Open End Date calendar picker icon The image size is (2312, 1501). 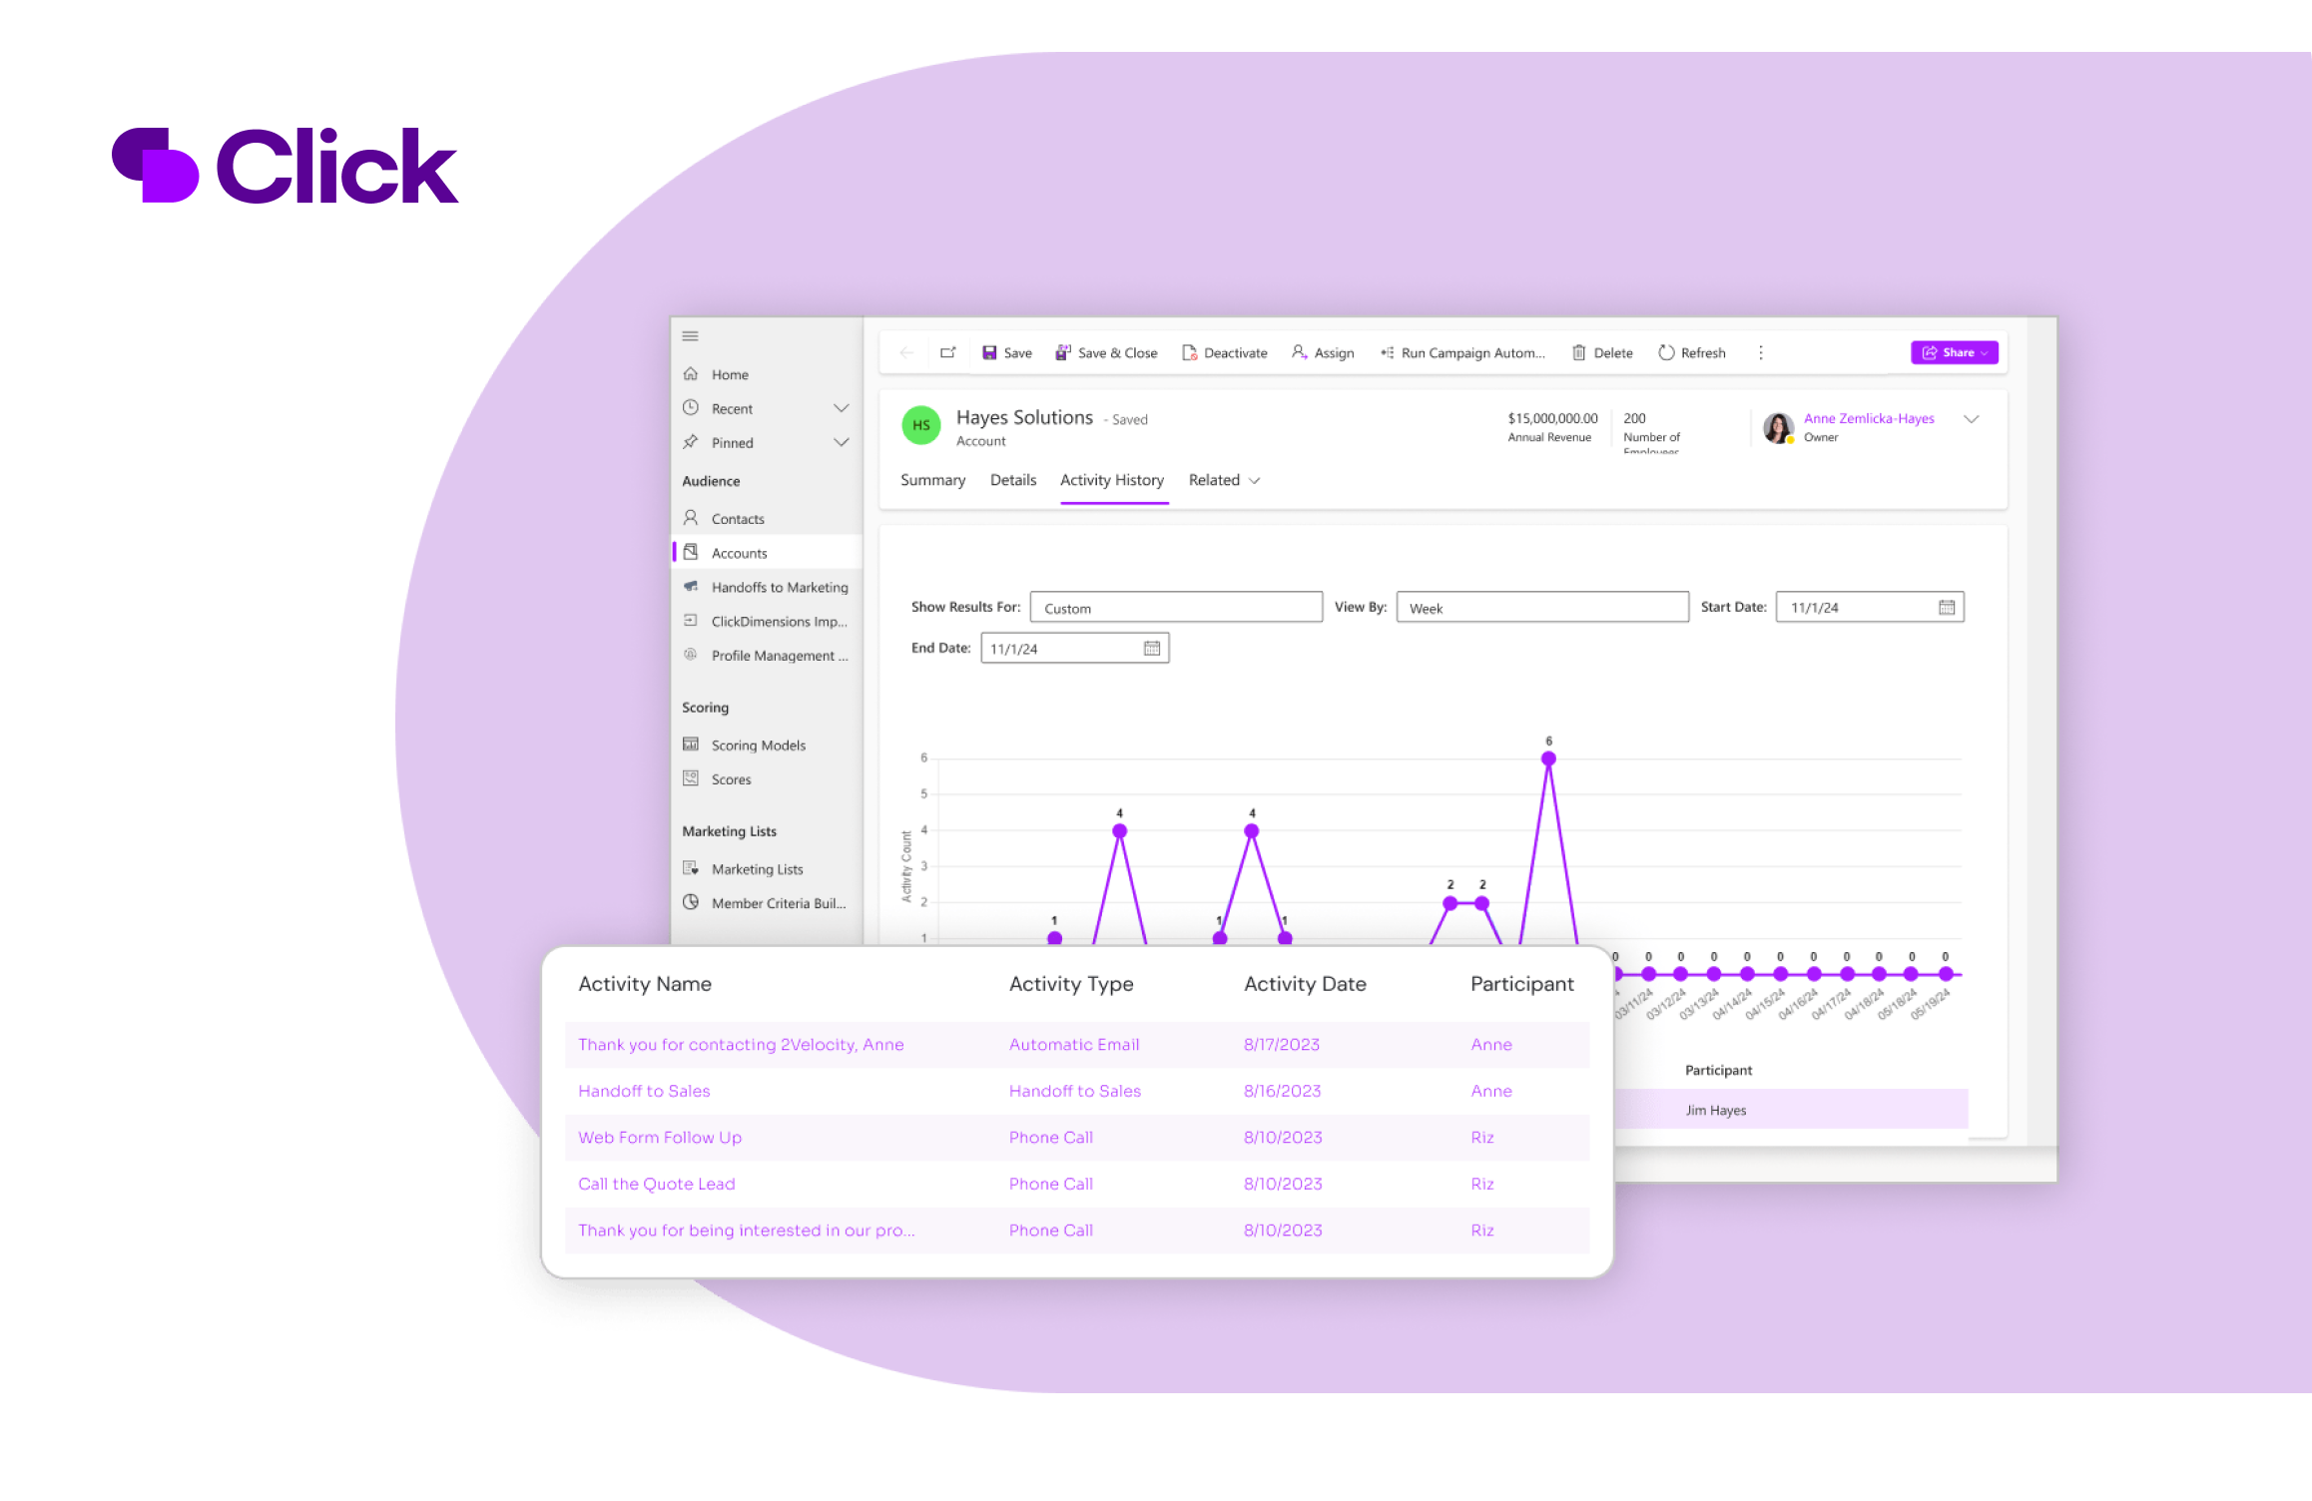pyautogui.click(x=1151, y=649)
